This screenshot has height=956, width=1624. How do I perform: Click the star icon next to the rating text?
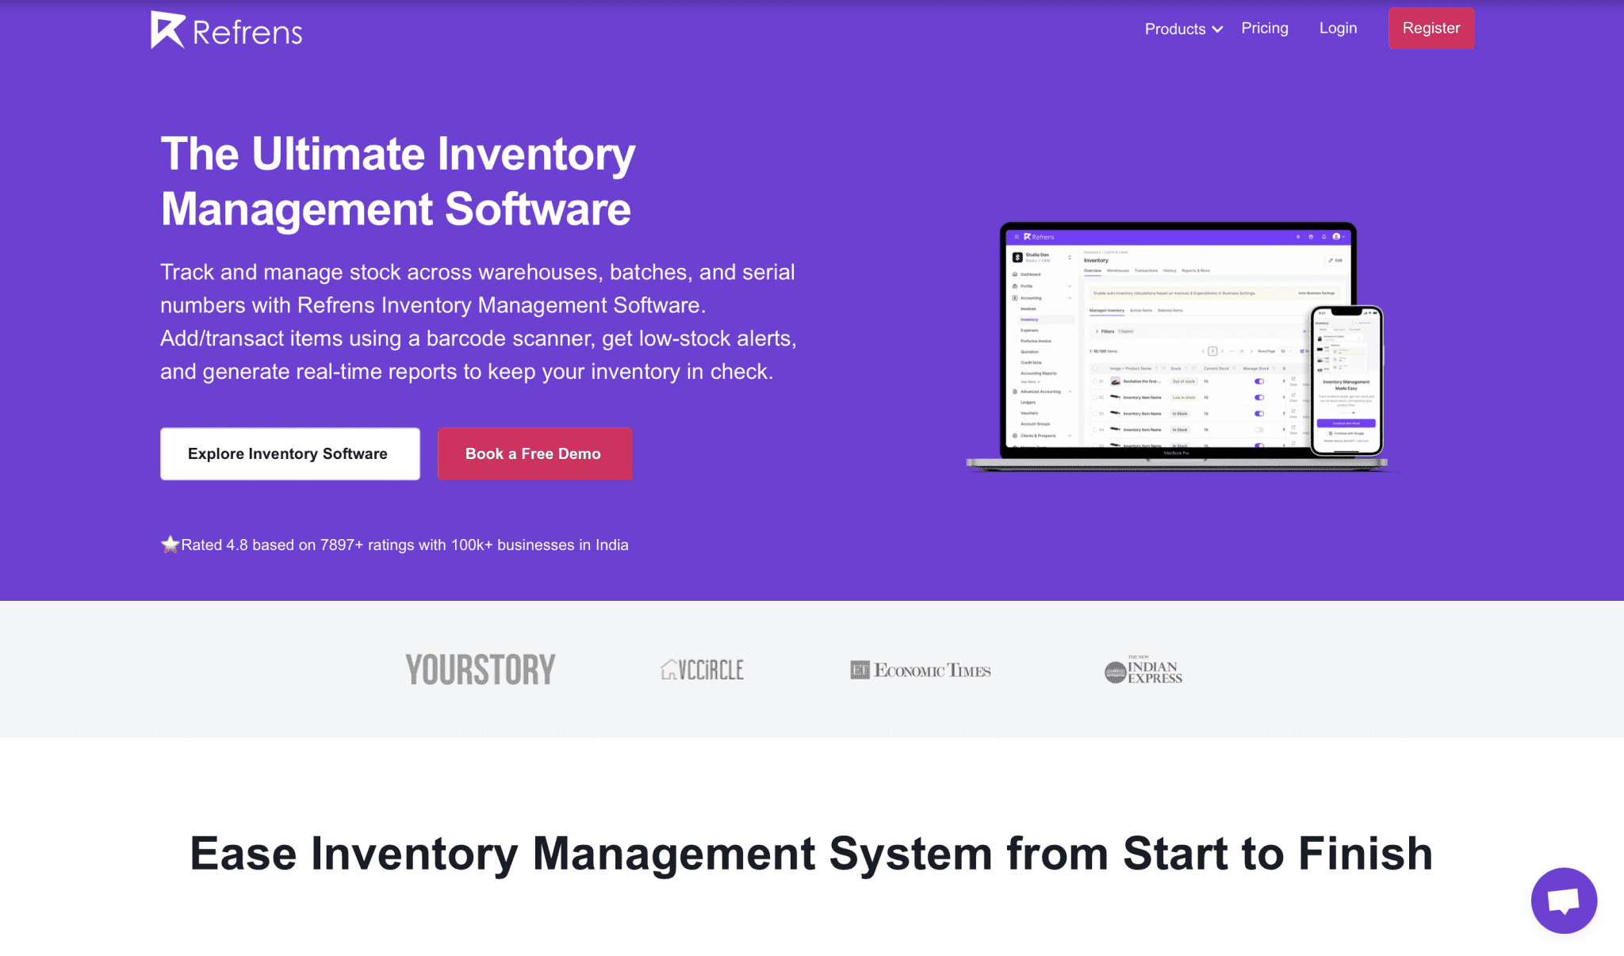click(170, 544)
